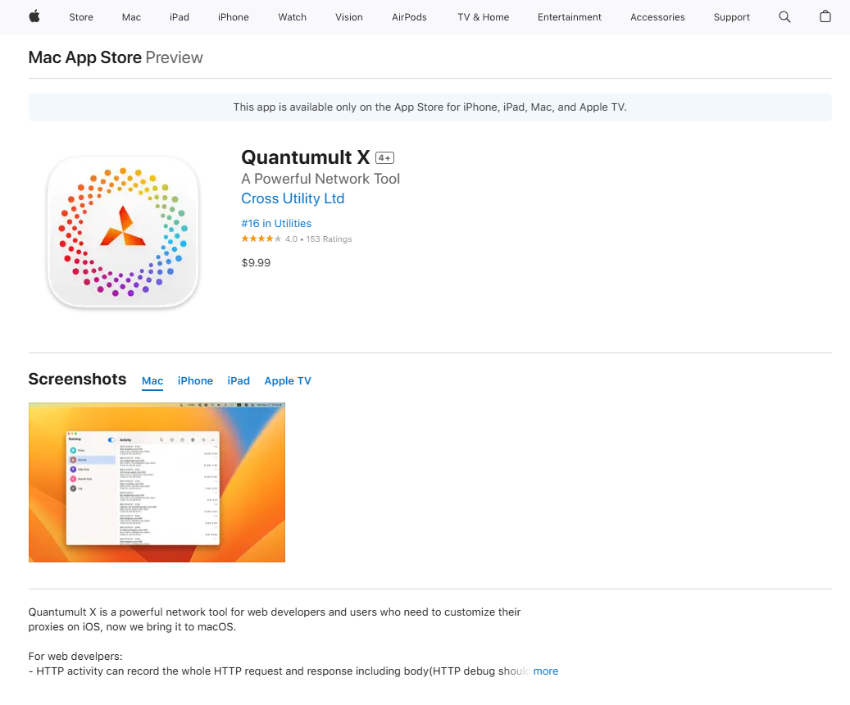Image resolution: width=850 pixels, height=705 pixels.
Task: Browse the Entertainment category
Action: pyautogui.click(x=570, y=17)
